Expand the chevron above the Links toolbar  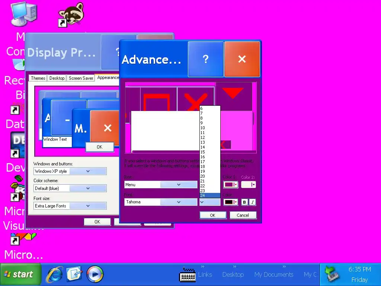(x=203, y=267)
